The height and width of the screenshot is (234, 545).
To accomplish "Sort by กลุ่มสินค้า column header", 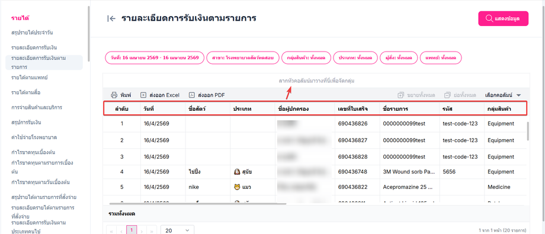I will click(x=506, y=109).
